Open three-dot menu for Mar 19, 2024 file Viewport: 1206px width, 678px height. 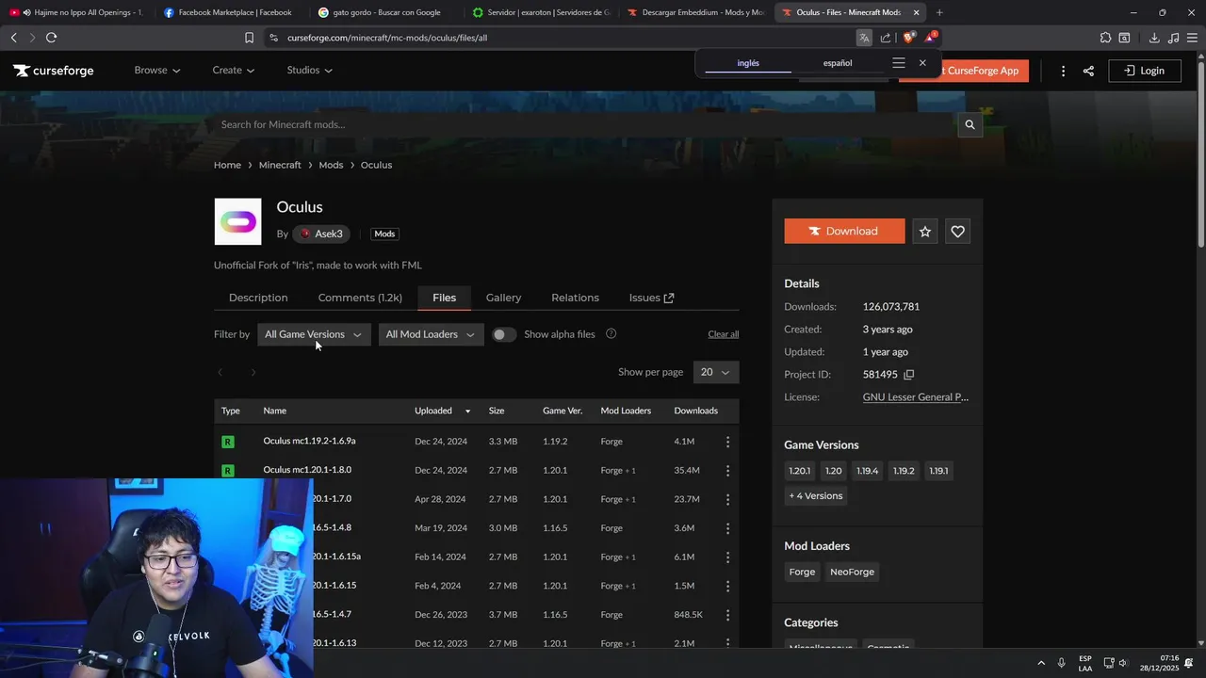click(x=727, y=528)
